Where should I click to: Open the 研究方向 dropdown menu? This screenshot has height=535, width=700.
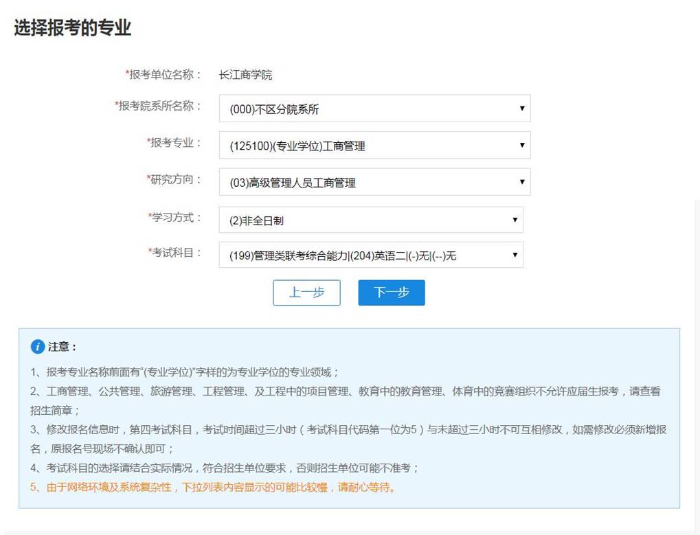pos(374,182)
